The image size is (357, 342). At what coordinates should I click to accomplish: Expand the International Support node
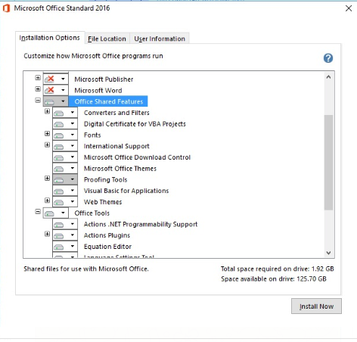click(47, 145)
